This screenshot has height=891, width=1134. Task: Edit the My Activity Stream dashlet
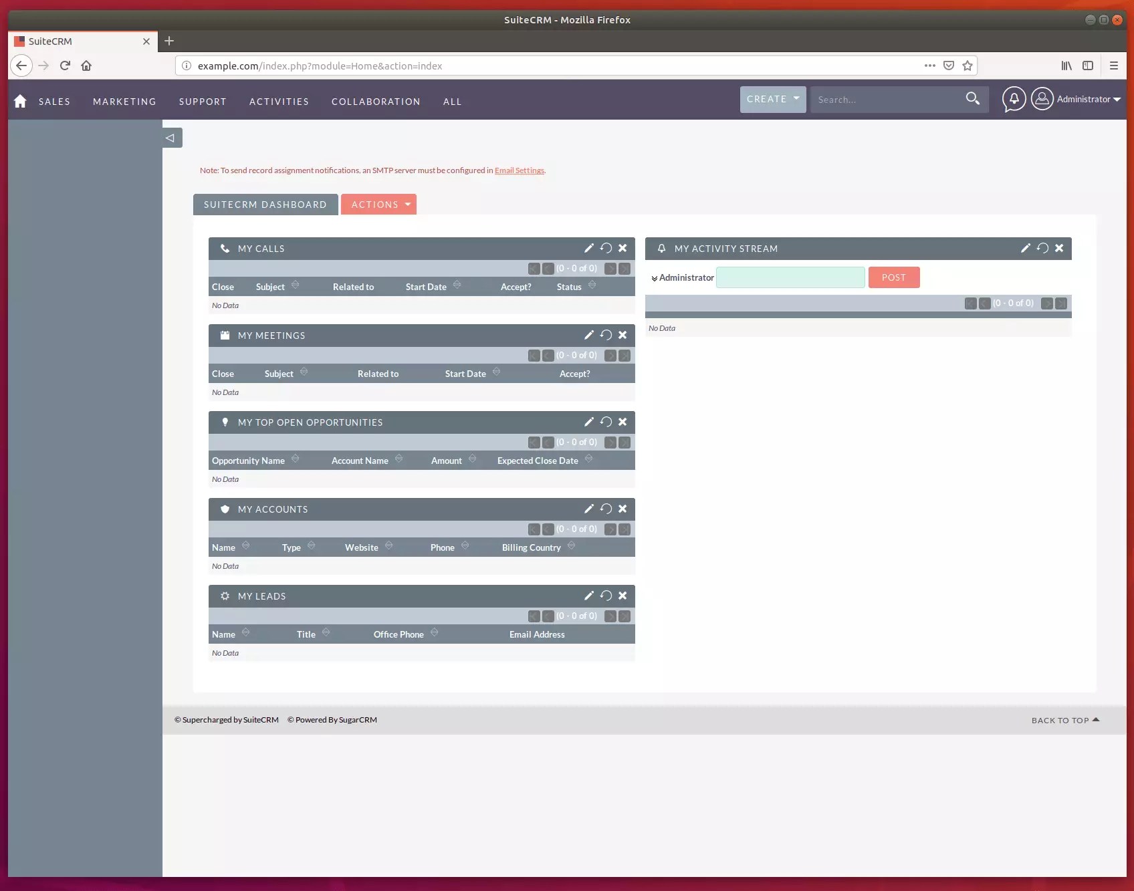[1026, 248]
